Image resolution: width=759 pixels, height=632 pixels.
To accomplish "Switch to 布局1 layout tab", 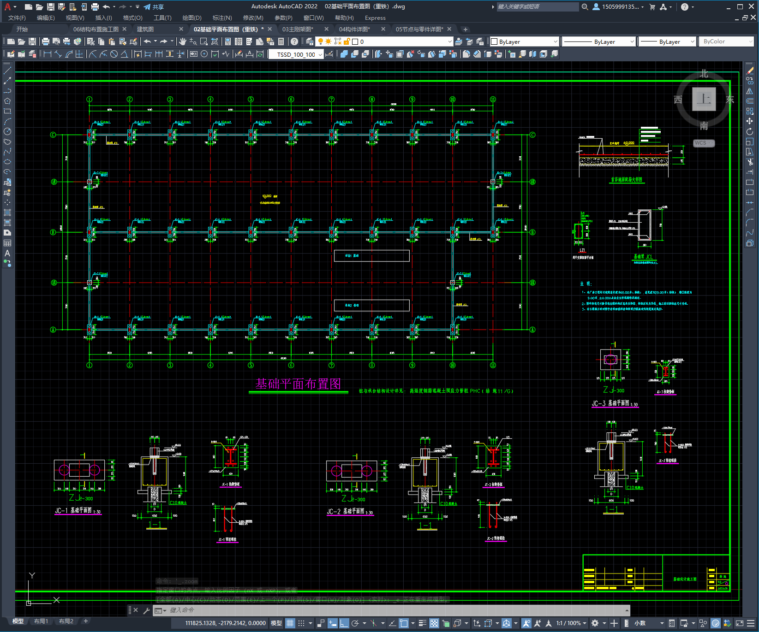I will tap(41, 621).
